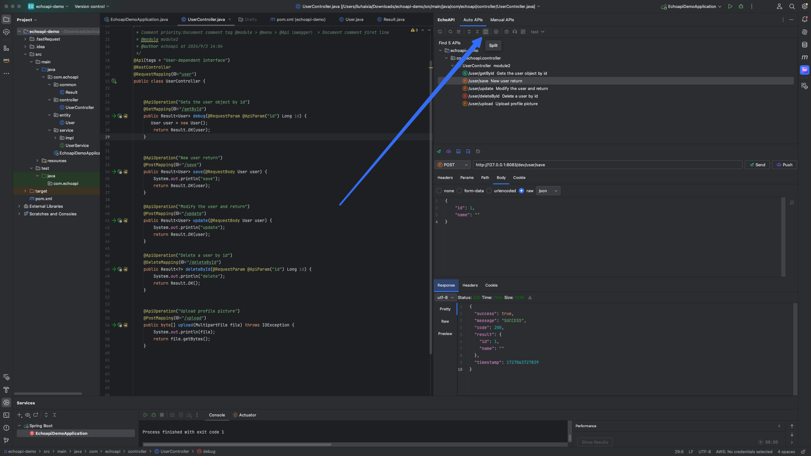811x456 pixels.
Task: Open the test environment dropdown
Action: pos(537,32)
